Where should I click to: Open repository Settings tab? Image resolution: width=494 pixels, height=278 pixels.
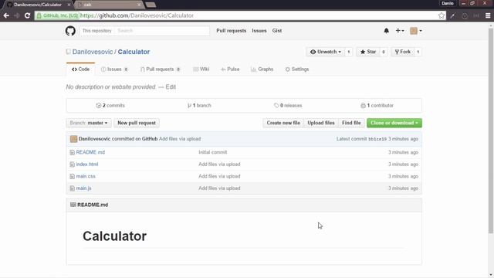click(296, 69)
